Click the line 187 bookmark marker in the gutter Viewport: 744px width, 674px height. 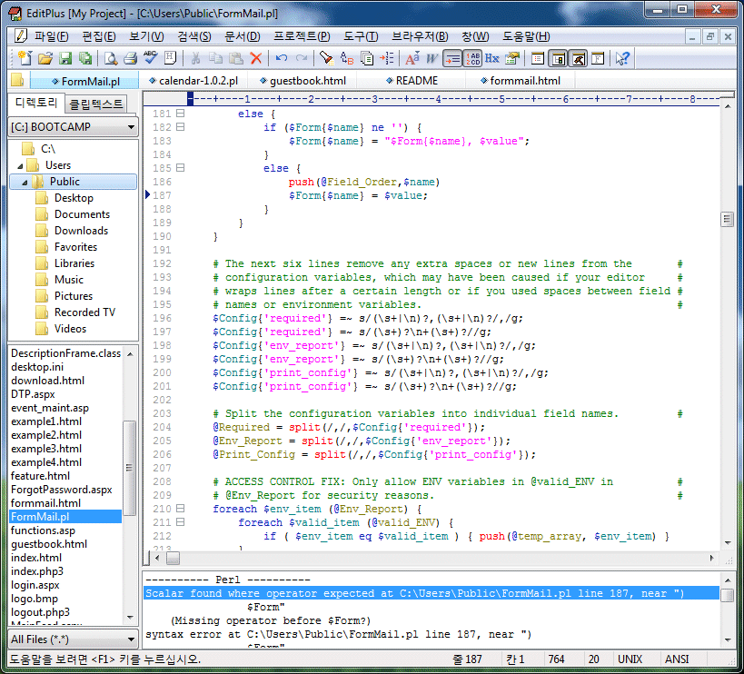coord(147,194)
